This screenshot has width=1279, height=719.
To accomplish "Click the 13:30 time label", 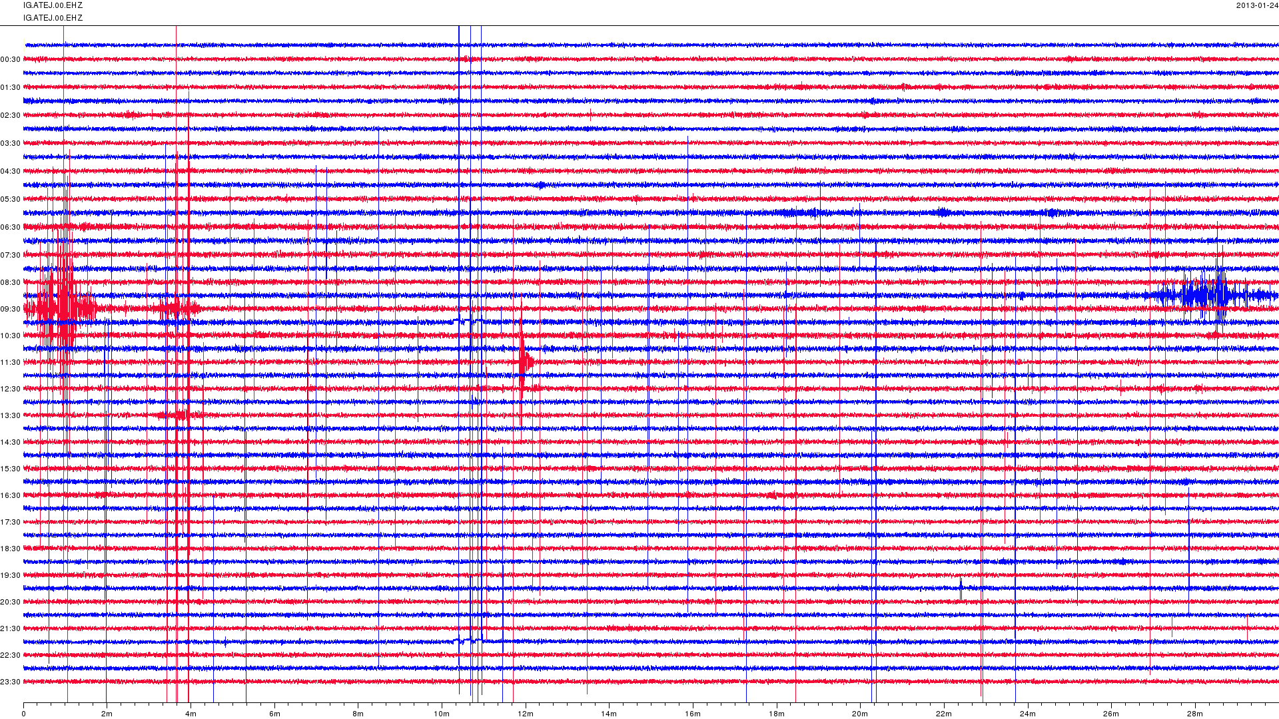I will click(10, 416).
